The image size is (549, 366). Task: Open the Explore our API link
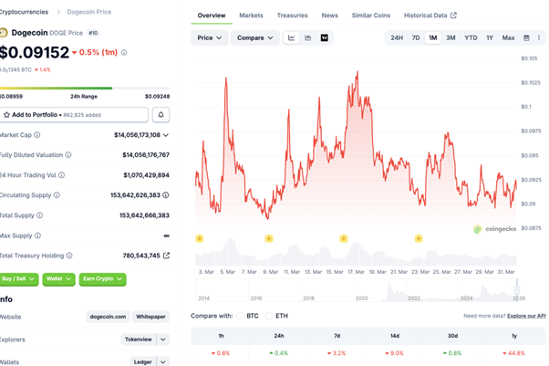pos(525,316)
